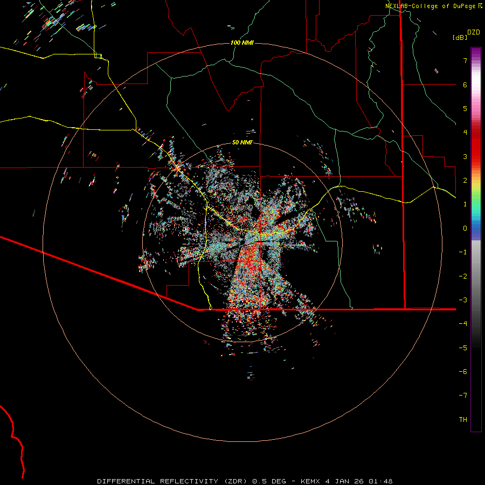Click the 4 JAN 26 01:48 timestamp

[359, 481]
